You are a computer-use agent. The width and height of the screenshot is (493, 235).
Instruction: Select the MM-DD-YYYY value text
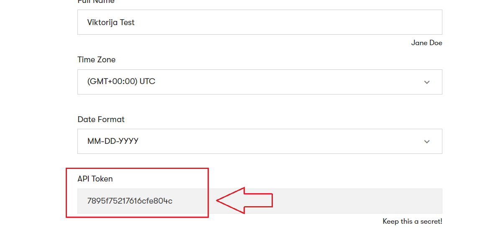pos(113,141)
